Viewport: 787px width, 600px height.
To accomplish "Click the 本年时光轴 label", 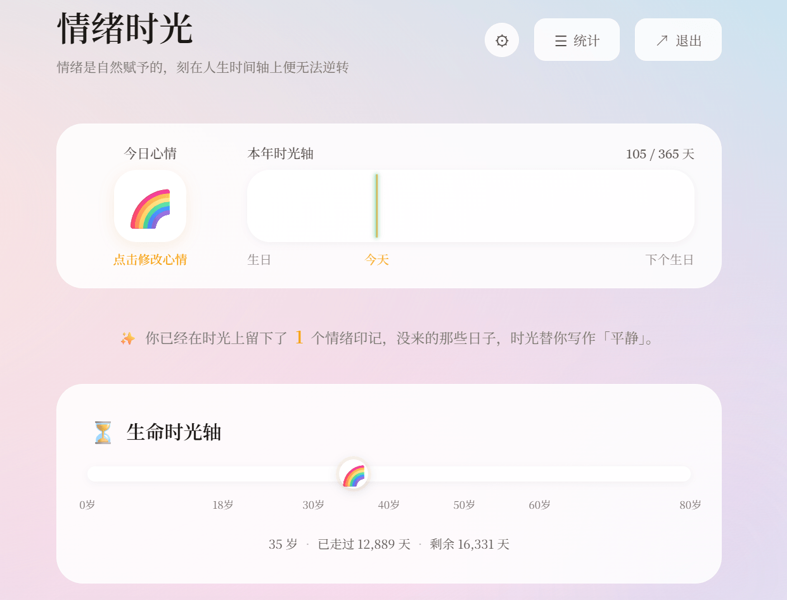I will (x=281, y=153).
